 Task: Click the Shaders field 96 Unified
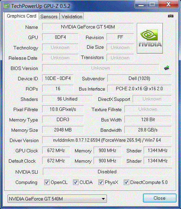67,99
